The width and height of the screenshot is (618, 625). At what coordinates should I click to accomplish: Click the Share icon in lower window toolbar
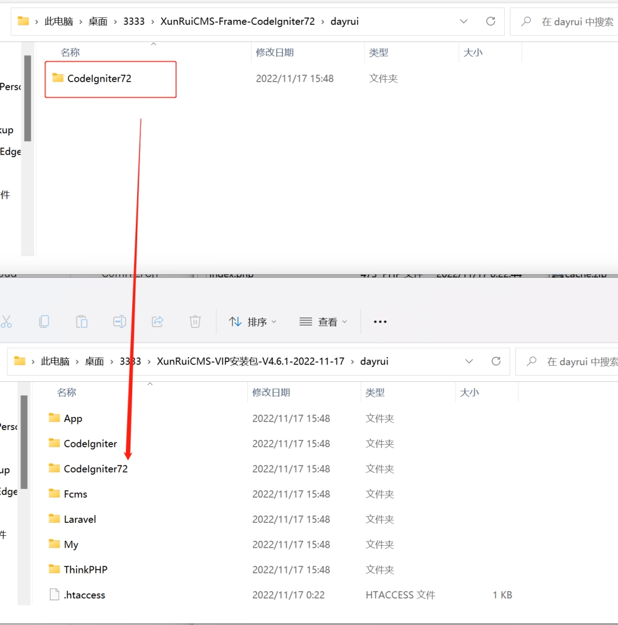158,322
